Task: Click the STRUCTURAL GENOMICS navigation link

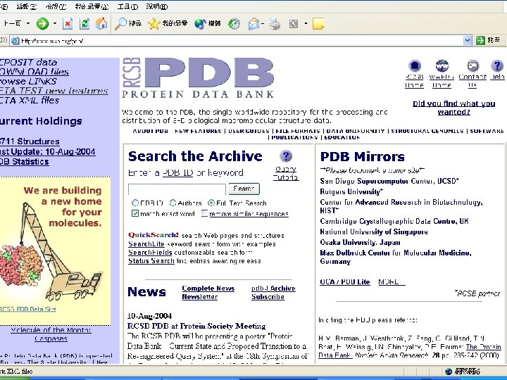Action: point(427,131)
